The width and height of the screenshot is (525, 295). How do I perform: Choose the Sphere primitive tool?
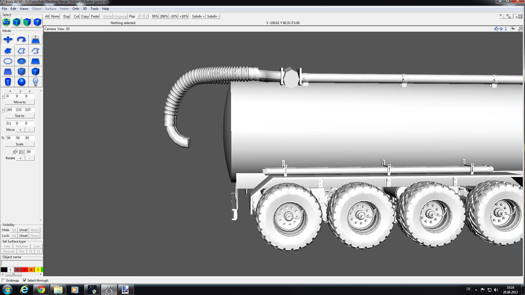[x=22, y=81]
